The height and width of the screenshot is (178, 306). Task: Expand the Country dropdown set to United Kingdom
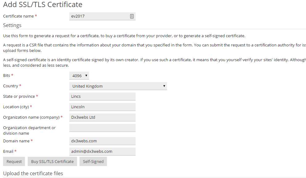pyautogui.click(x=118, y=86)
